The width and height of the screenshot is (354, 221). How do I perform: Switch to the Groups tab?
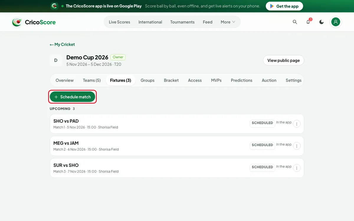pyautogui.click(x=147, y=80)
